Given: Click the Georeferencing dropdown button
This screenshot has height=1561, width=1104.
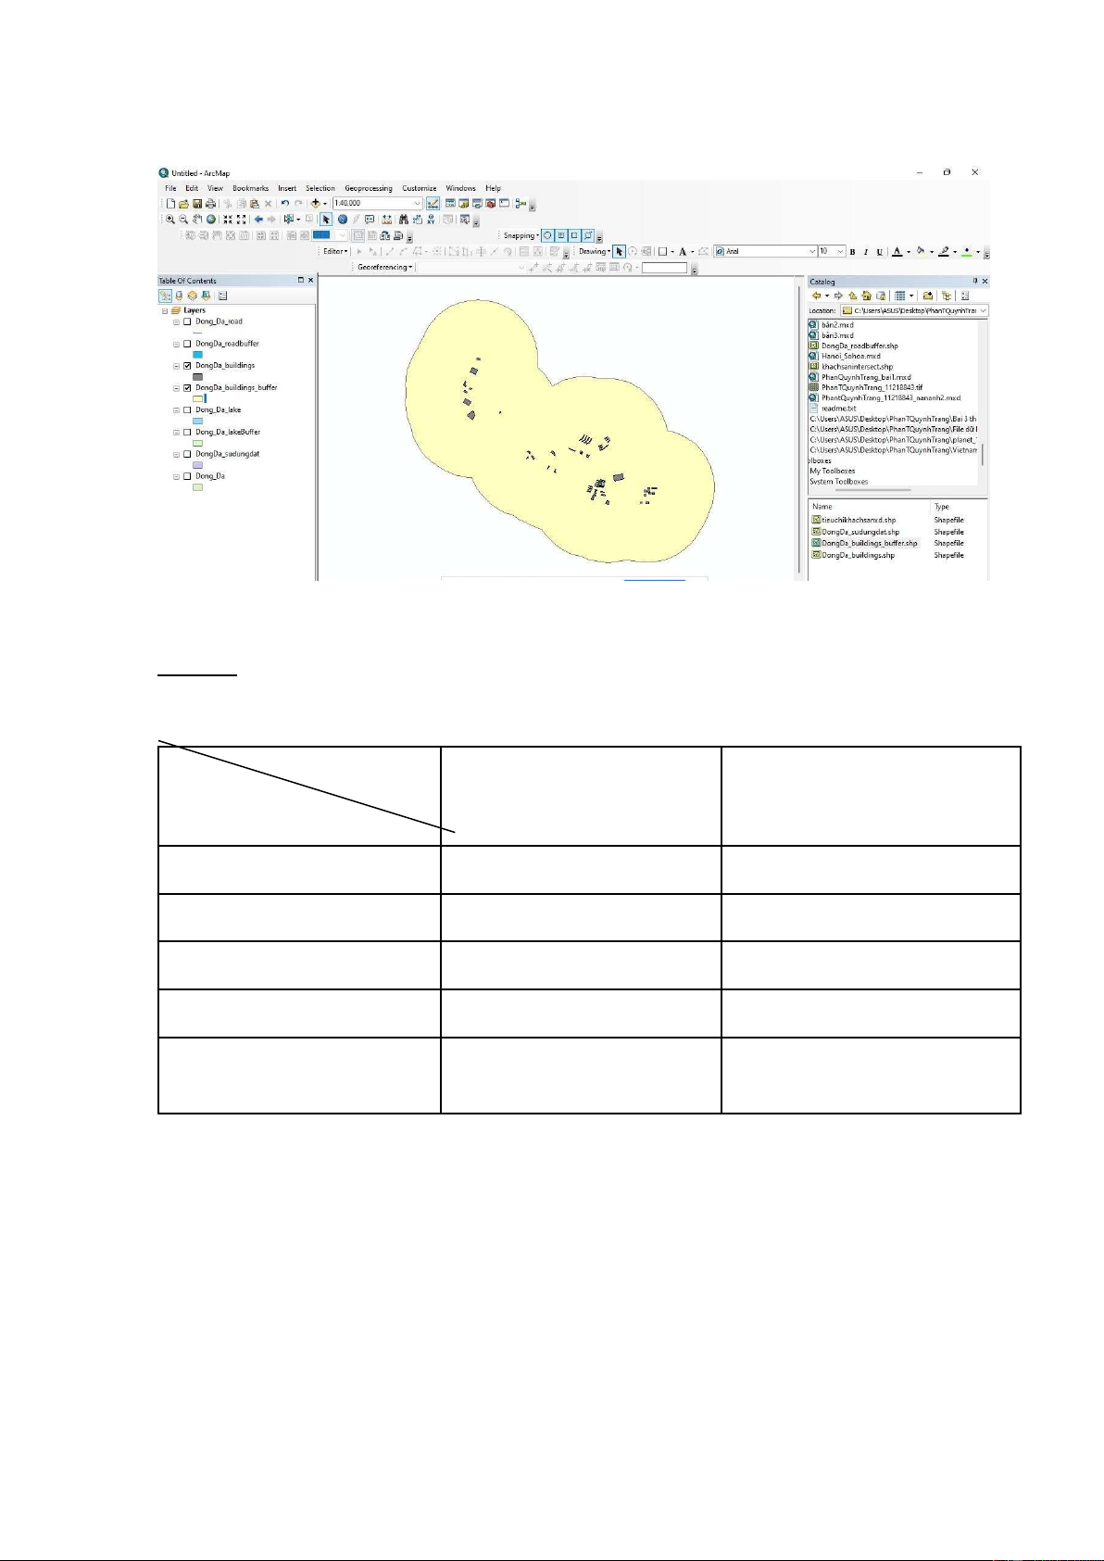Looking at the screenshot, I should tap(385, 268).
